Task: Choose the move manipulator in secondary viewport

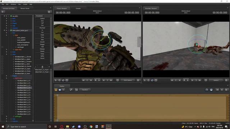Action: pyautogui.click(x=148, y=80)
